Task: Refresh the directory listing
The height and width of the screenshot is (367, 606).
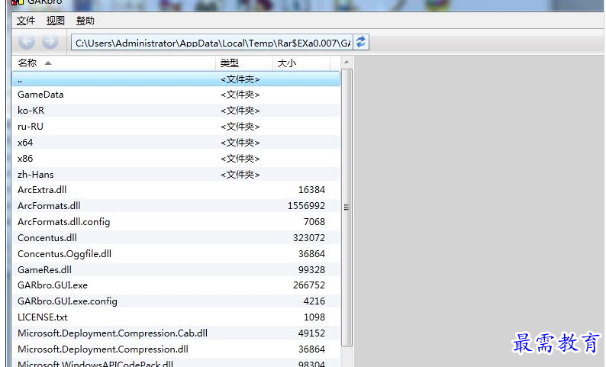Action: [361, 42]
